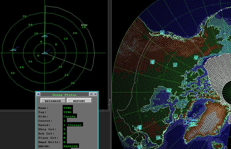Open the DATABASE button in Group Status
The height and width of the screenshot is (149, 231).
pos(53,101)
